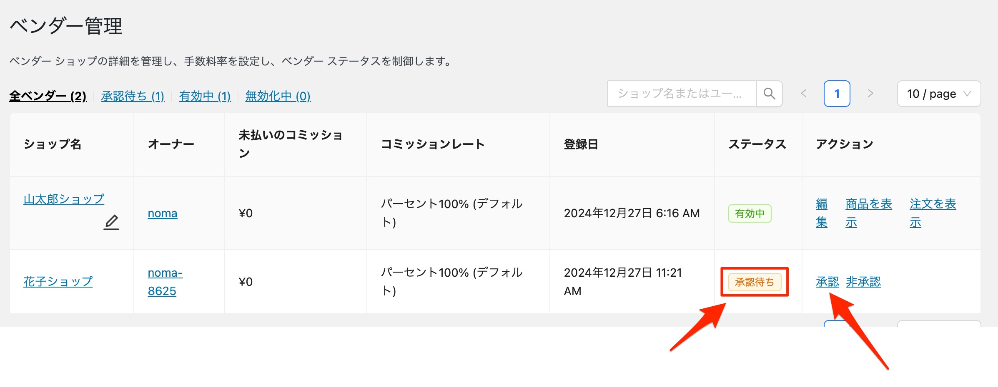The height and width of the screenshot is (387, 998).
Task: Switch to 全ベンダー (2) filter tab
Action: click(48, 96)
